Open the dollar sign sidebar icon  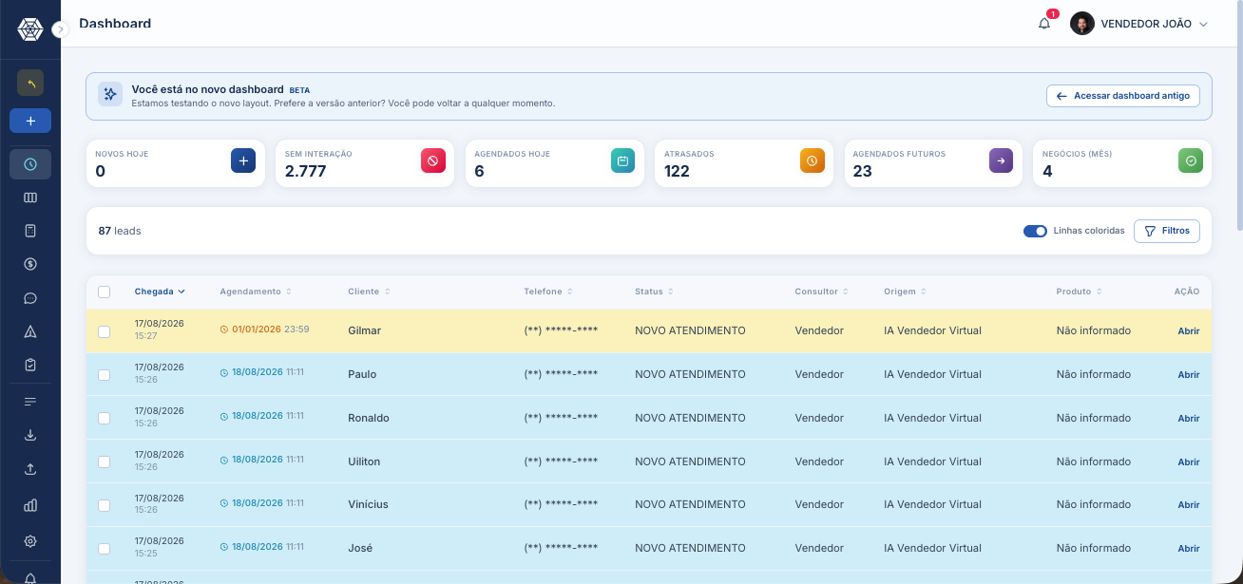pos(30,264)
